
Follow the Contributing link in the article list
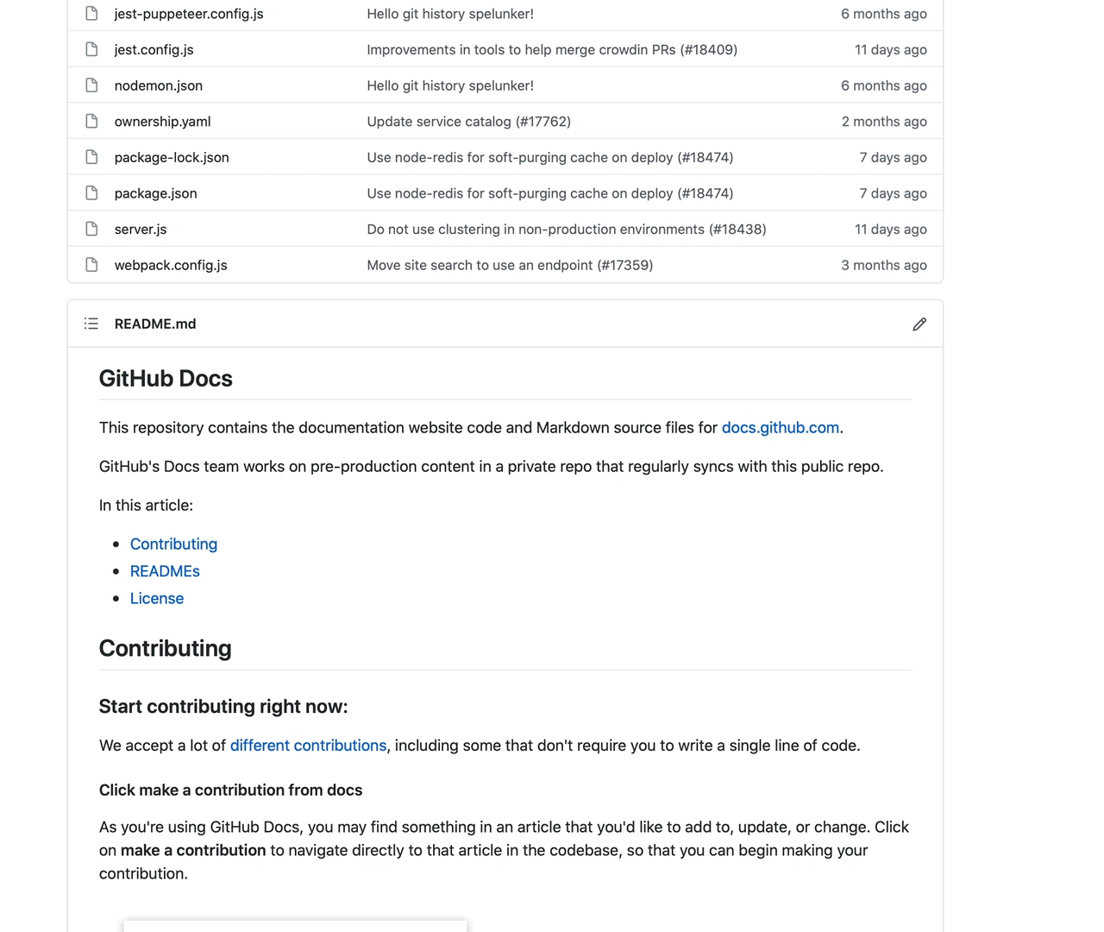click(x=173, y=544)
